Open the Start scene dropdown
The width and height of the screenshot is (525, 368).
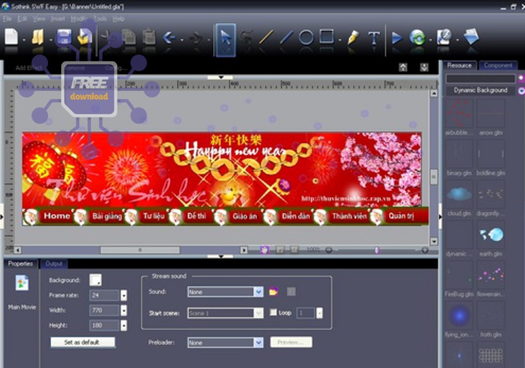[258, 313]
